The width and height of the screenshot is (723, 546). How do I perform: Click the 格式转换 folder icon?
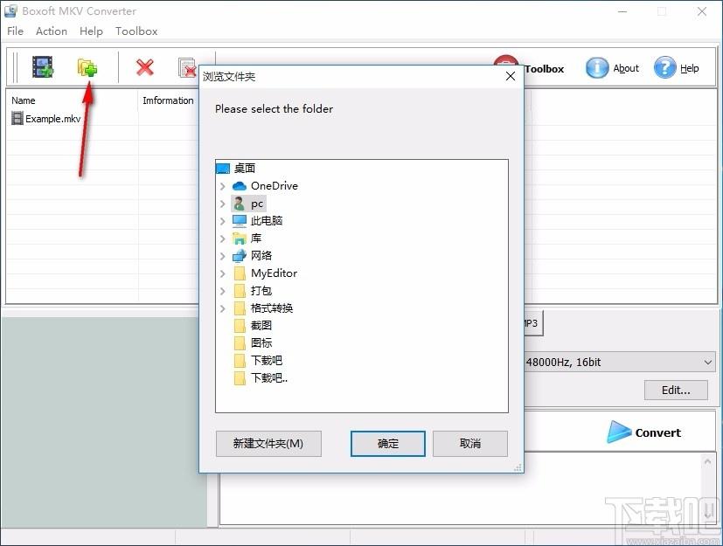coord(240,308)
